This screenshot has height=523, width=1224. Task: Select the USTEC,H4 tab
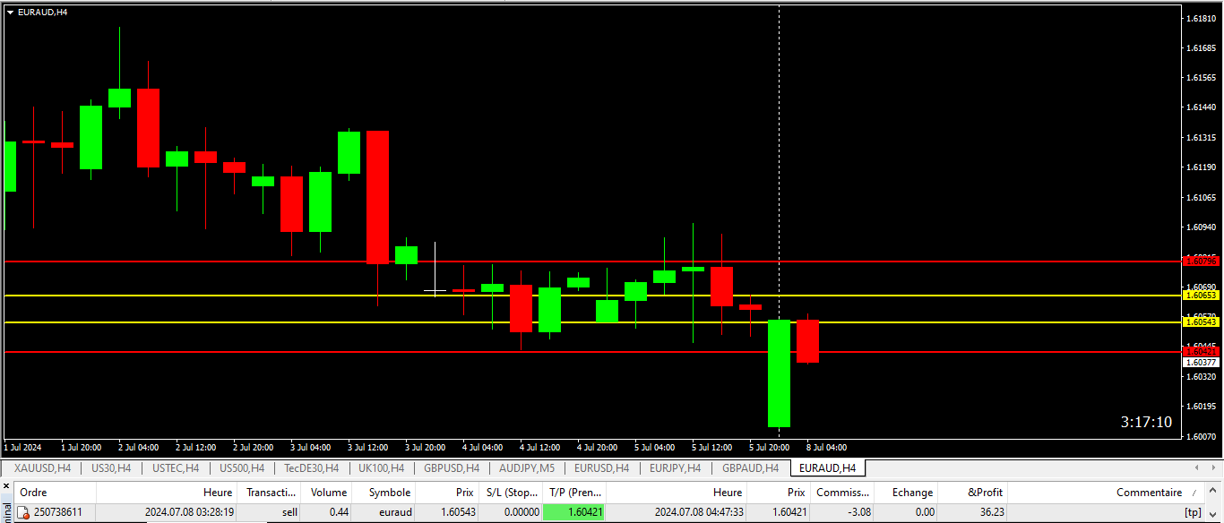coord(176,468)
